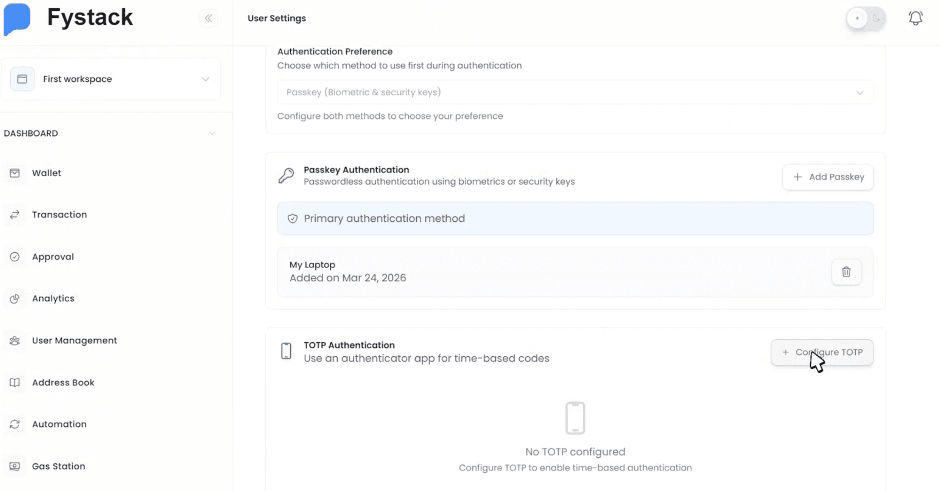
Task: Open the User Settings page header item
Action: tap(276, 18)
